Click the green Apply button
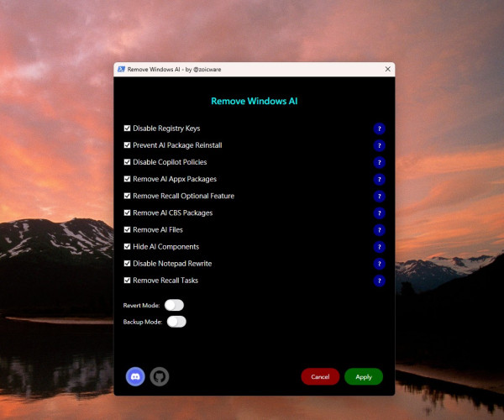The image size is (504, 420). 364,376
